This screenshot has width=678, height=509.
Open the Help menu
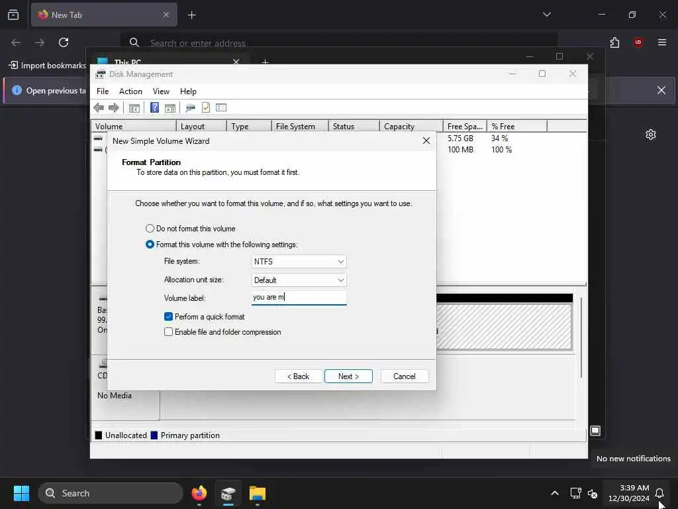coord(188,91)
